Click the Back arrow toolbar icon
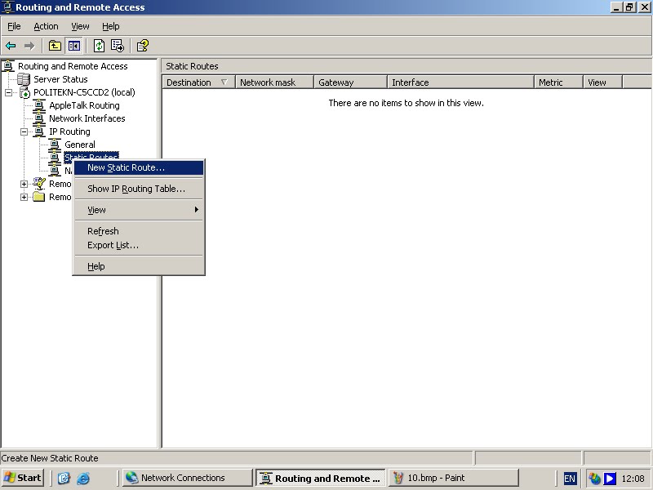 11,46
